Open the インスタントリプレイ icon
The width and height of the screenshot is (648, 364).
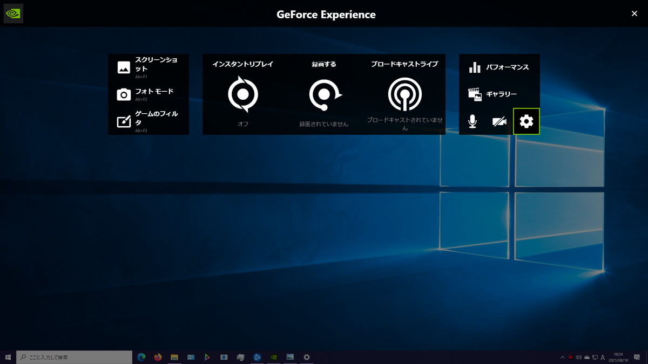tap(243, 94)
